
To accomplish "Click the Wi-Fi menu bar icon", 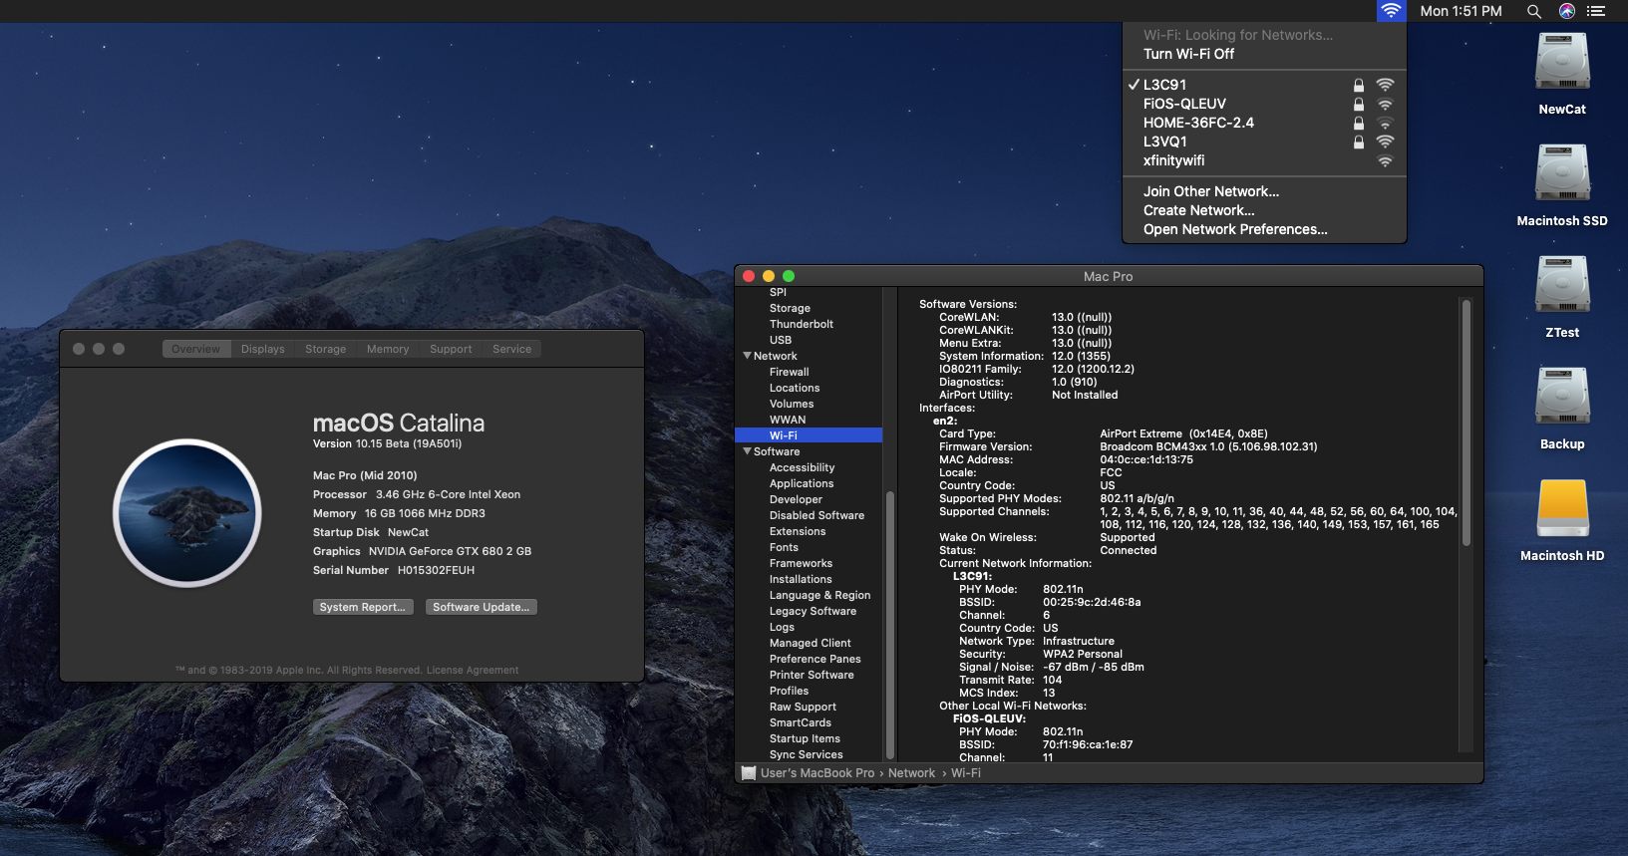I will coord(1391,11).
